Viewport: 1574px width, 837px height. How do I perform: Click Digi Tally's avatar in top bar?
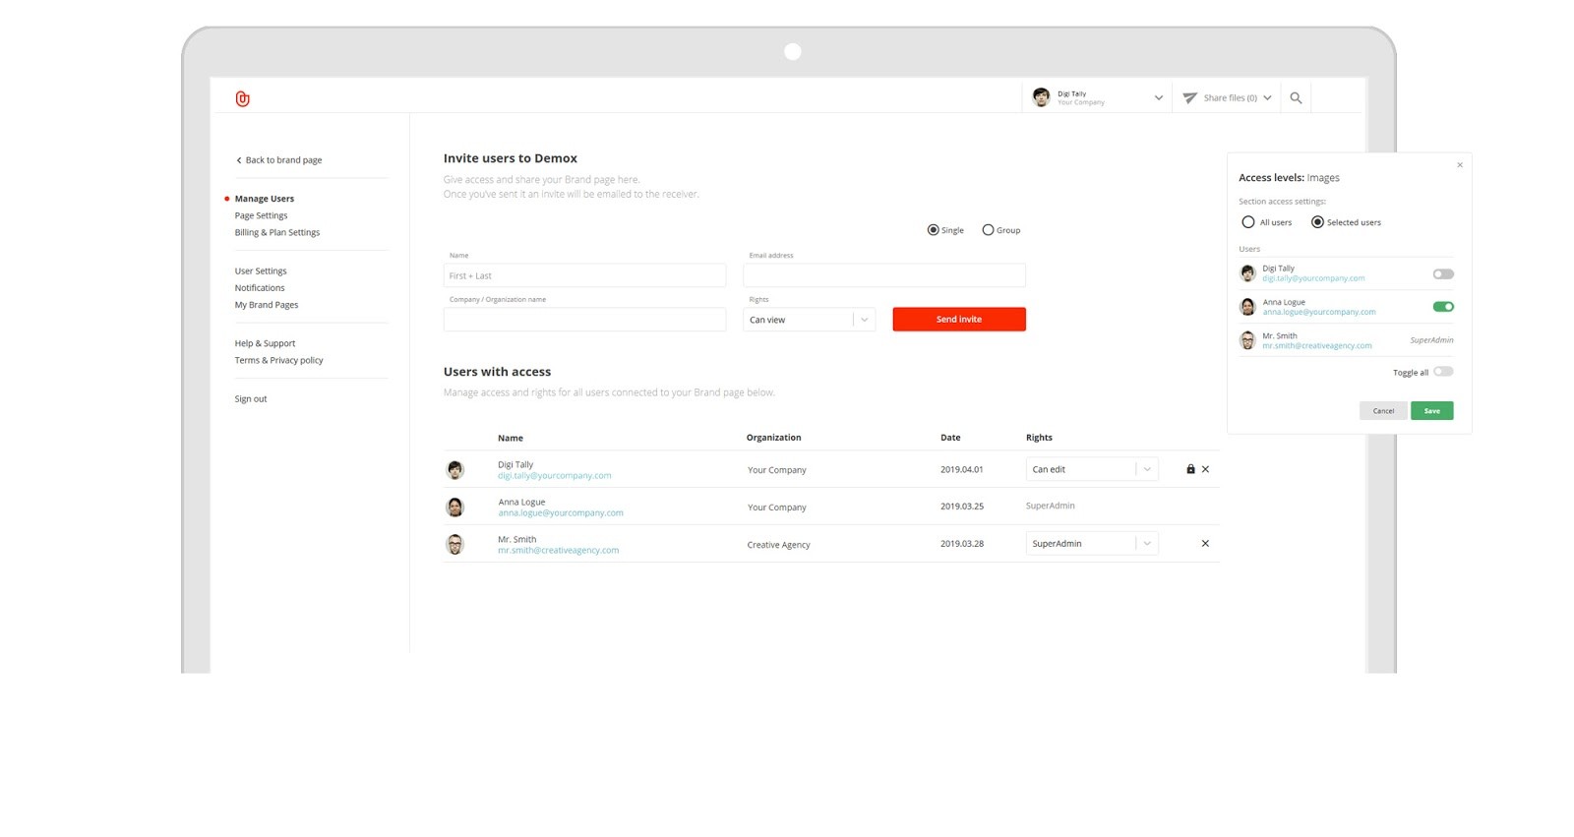[x=1041, y=97]
